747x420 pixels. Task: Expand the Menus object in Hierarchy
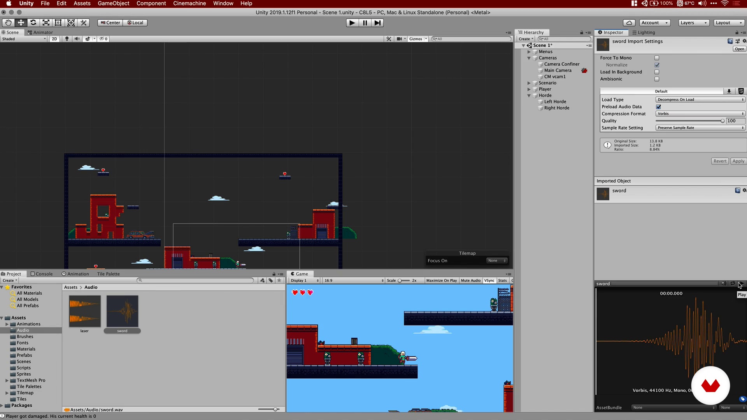coord(529,52)
